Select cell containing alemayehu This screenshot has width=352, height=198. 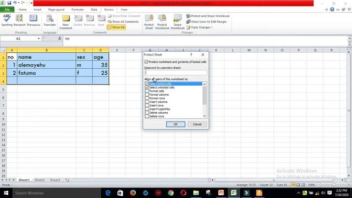[x=46, y=65]
